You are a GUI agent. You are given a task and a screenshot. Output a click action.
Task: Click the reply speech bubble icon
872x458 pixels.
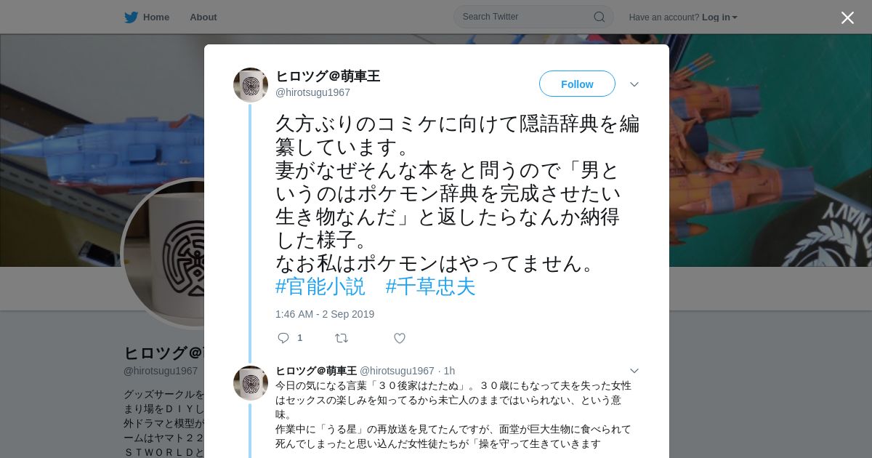(x=283, y=338)
